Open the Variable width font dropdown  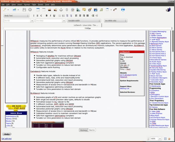click(84, 21)
